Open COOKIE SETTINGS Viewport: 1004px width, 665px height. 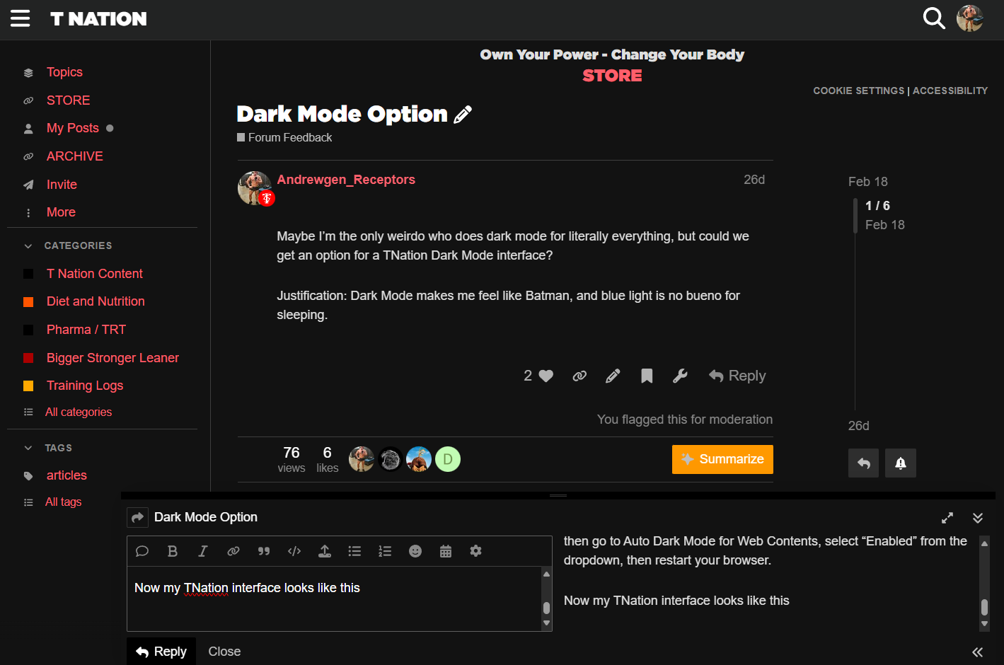coord(858,91)
